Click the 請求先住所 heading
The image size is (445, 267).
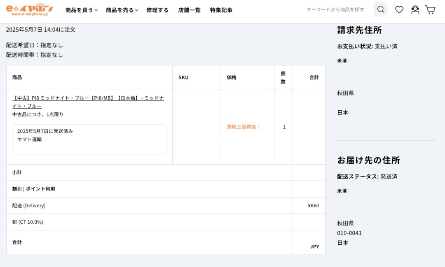tap(359, 30)
